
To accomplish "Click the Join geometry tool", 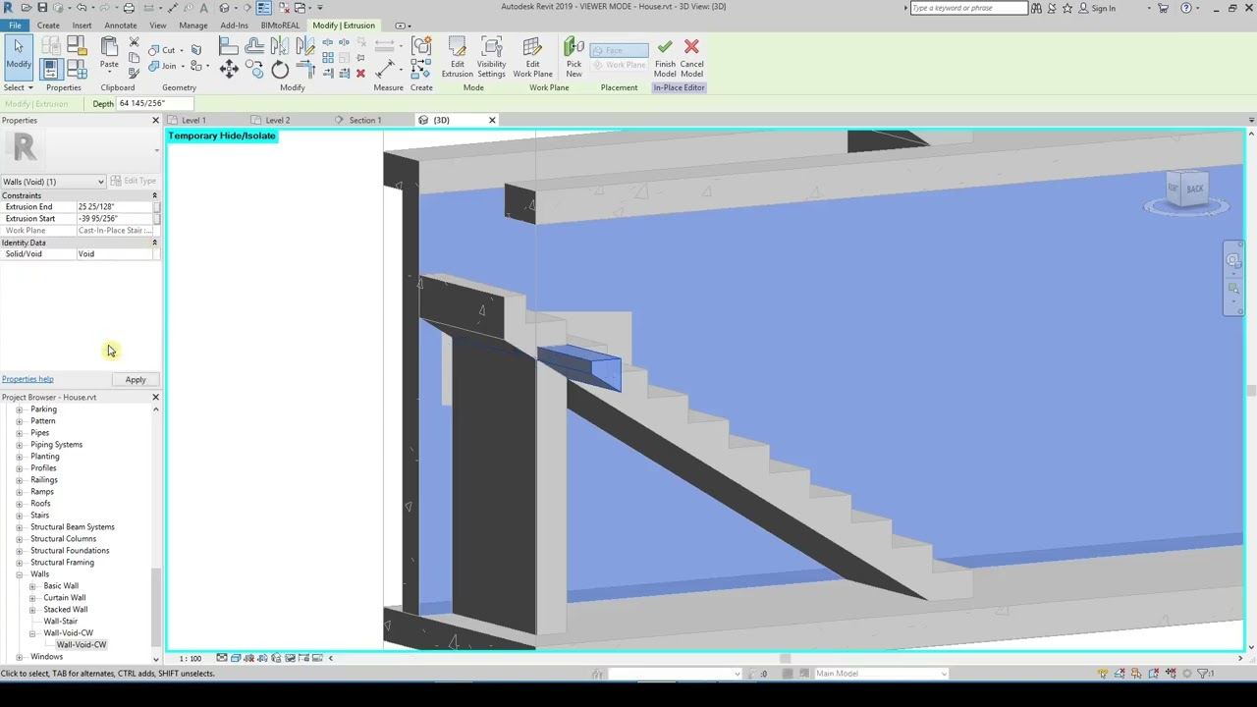I will point(162,67).
